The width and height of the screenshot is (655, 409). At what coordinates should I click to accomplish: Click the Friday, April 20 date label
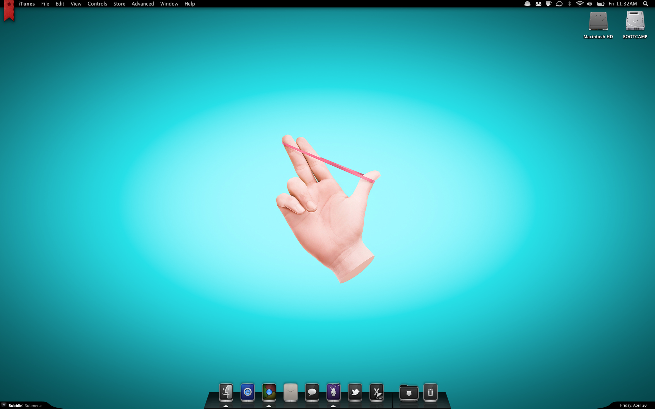pyautogui.click(x=633, y=405)
